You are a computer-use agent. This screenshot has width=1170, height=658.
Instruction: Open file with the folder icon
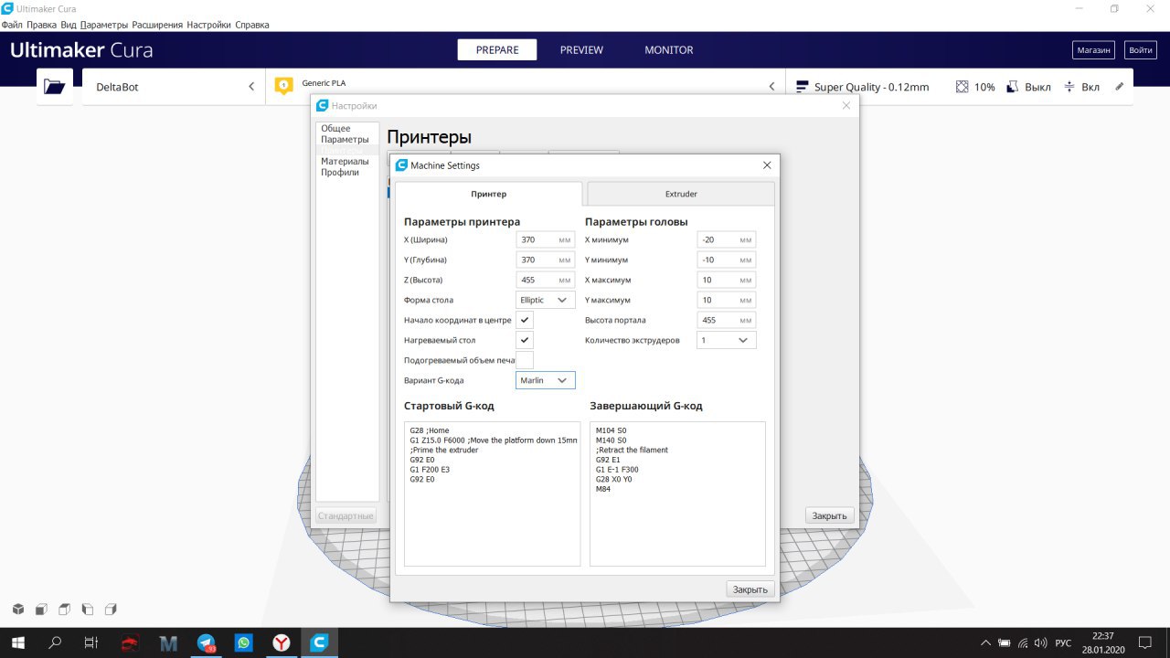tap(55, 87)
